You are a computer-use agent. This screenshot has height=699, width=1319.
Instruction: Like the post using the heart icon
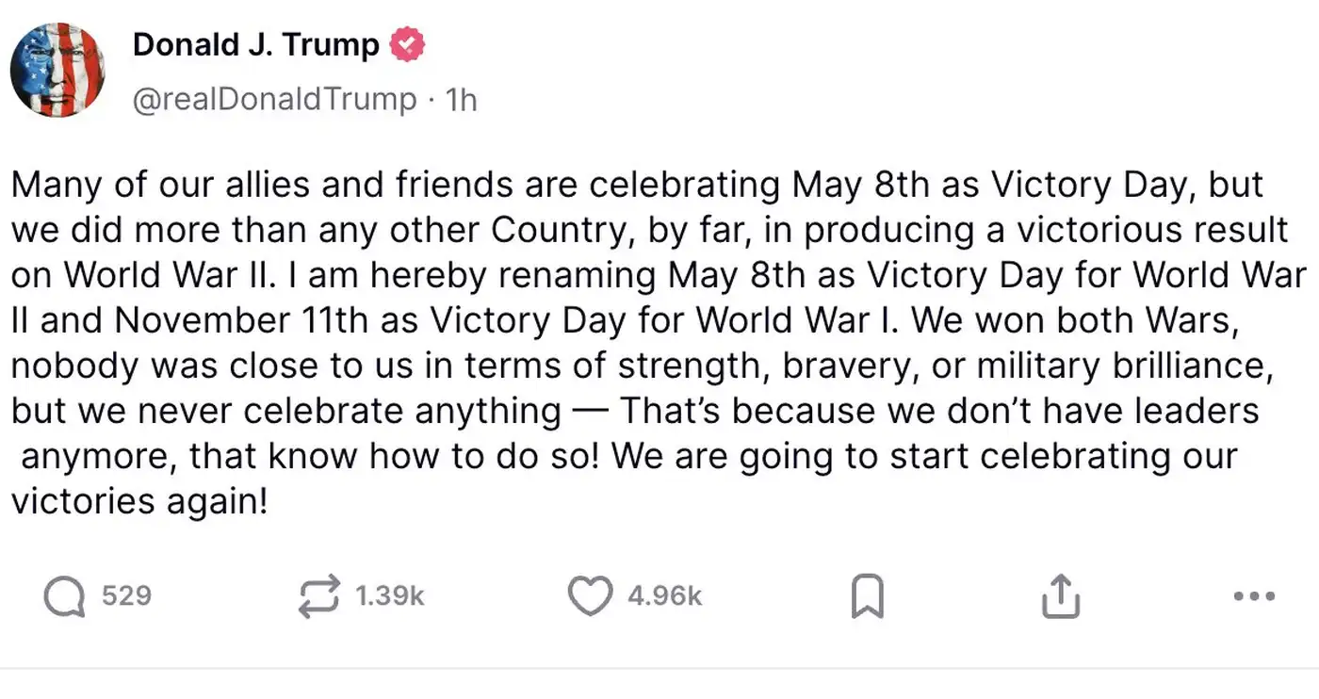pos(589,593)
